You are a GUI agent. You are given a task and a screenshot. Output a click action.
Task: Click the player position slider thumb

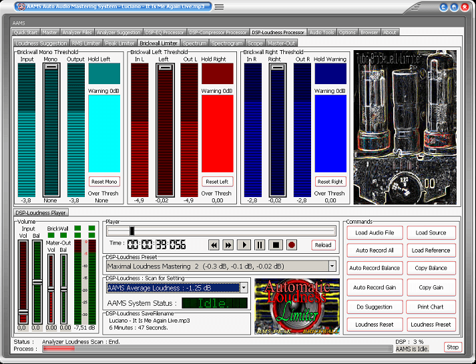tap(132, 230)
